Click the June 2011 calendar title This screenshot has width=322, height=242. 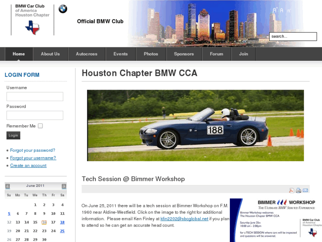coord(35,186)
